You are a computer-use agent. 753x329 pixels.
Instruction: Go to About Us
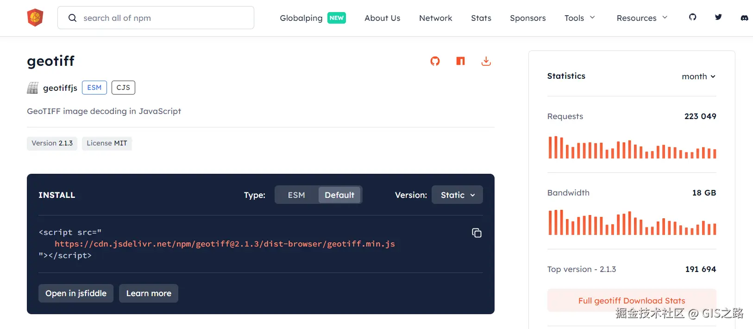click(x=383, y=18)
